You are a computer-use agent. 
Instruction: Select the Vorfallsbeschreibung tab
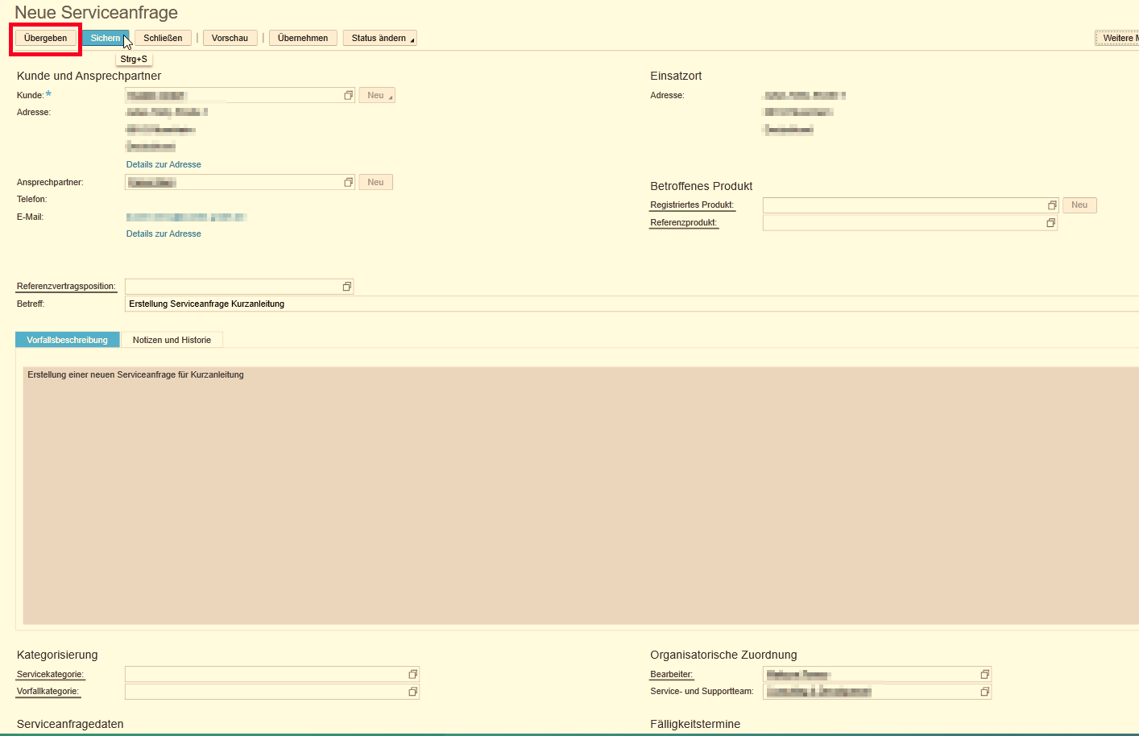coord(68,340)
